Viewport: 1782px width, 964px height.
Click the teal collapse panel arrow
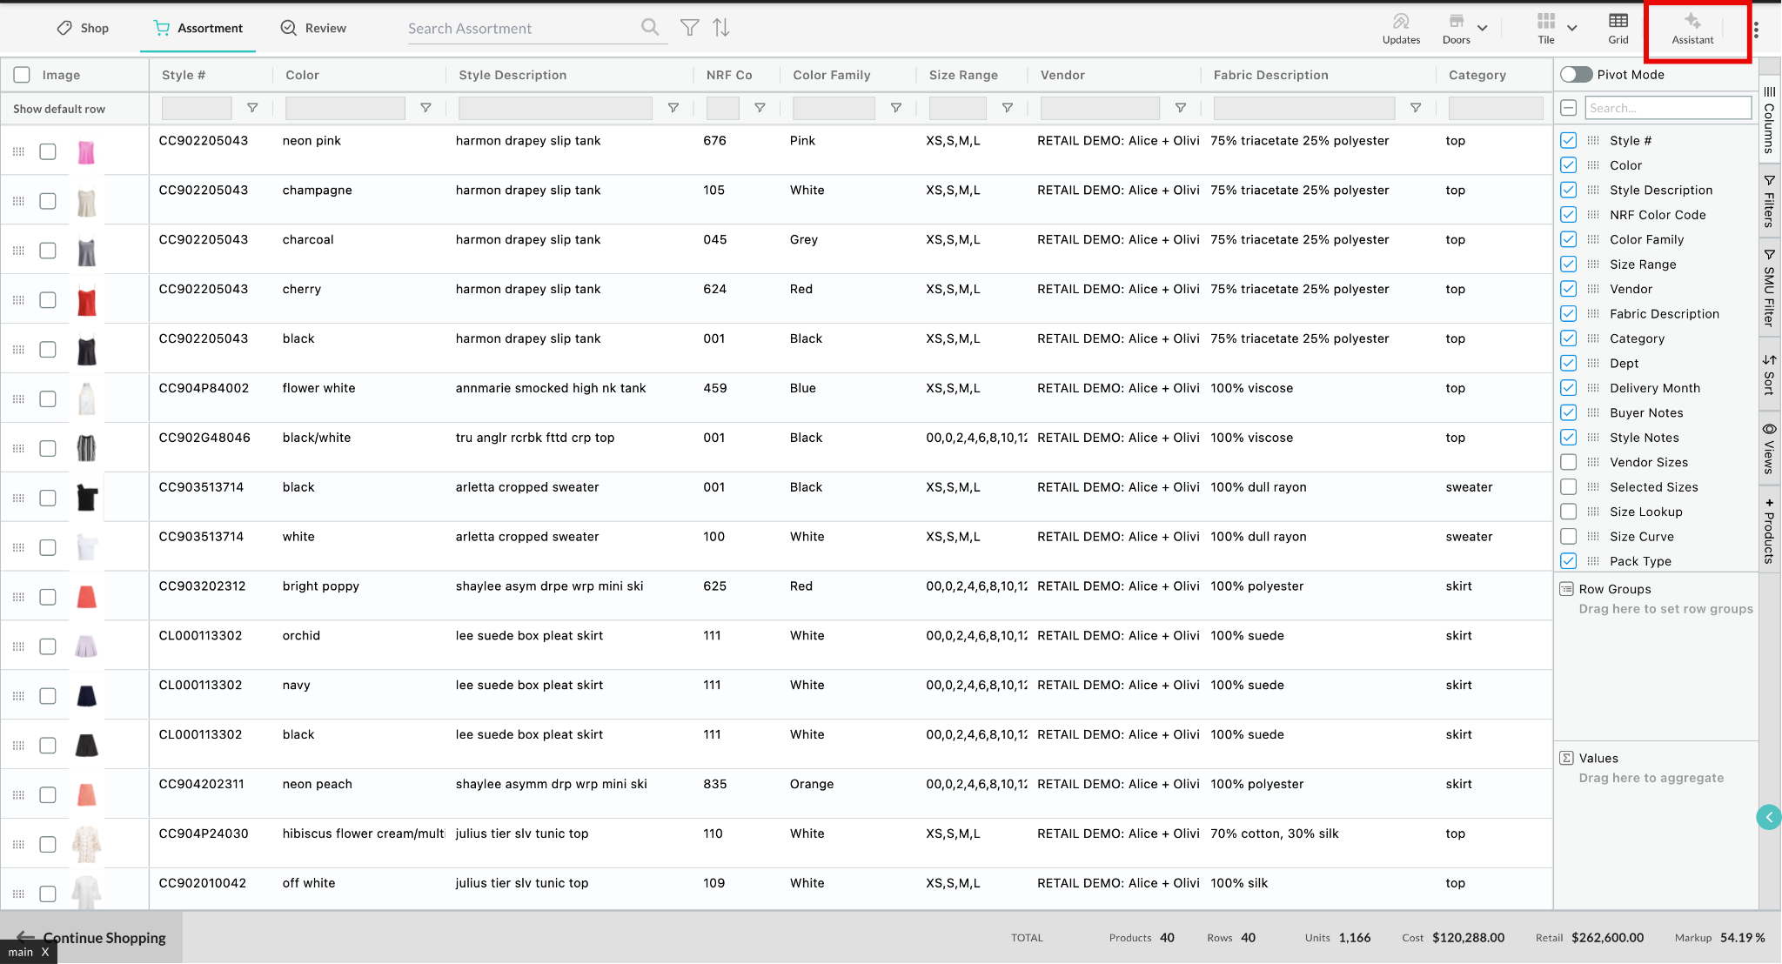pos(1768,817)
